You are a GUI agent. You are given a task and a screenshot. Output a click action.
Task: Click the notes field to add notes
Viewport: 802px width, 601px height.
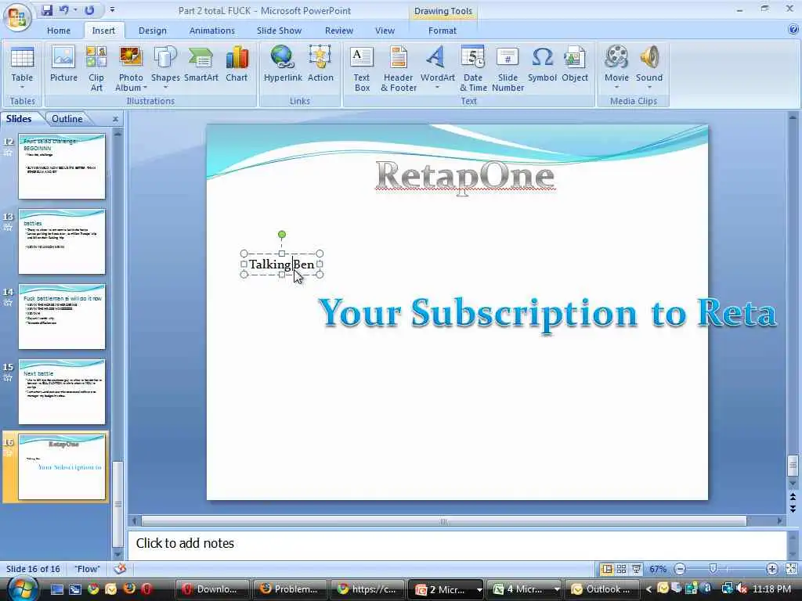[457, 544]
